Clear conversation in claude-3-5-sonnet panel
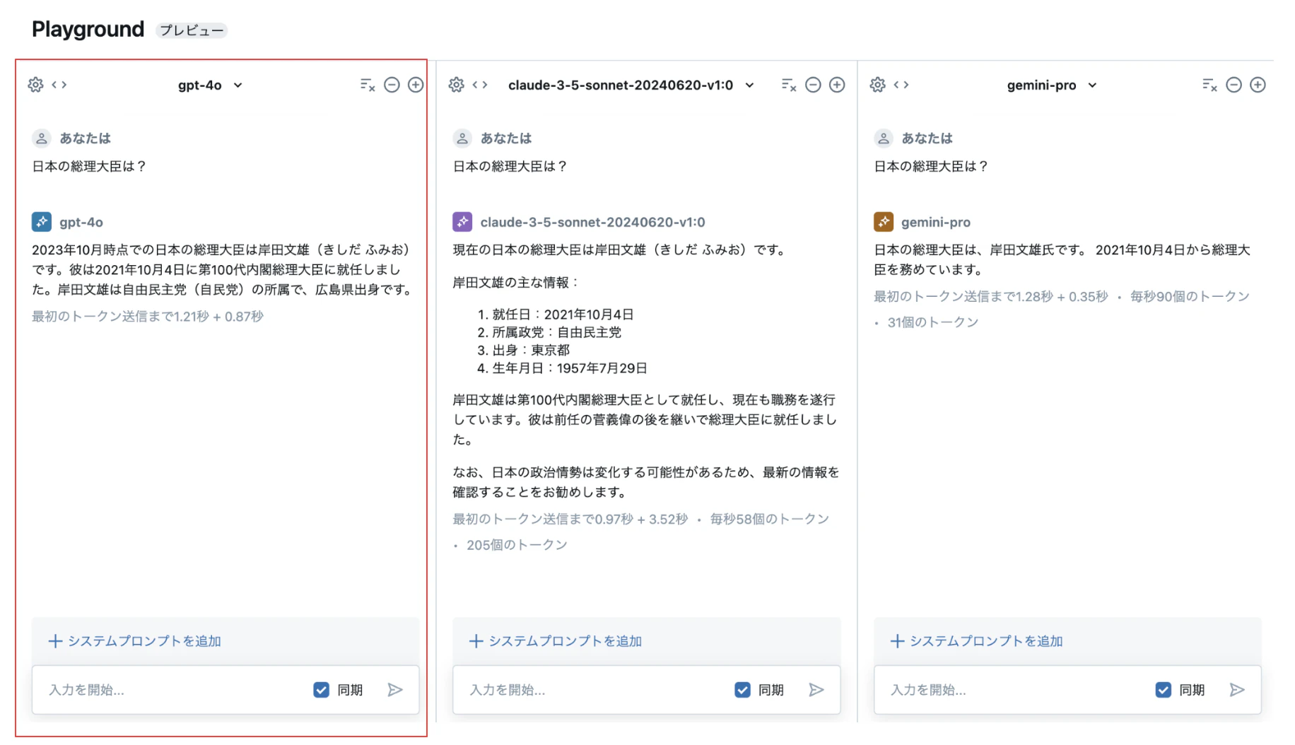Viewport: 1295px width, 745px height. tap(789, 85)
